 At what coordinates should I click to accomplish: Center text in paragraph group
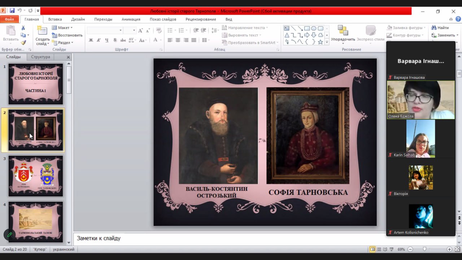178,40
